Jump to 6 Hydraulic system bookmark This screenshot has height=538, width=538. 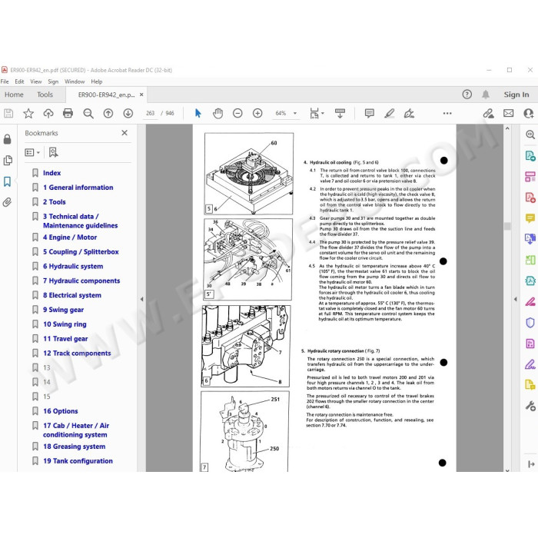click(x=73, y=266)
